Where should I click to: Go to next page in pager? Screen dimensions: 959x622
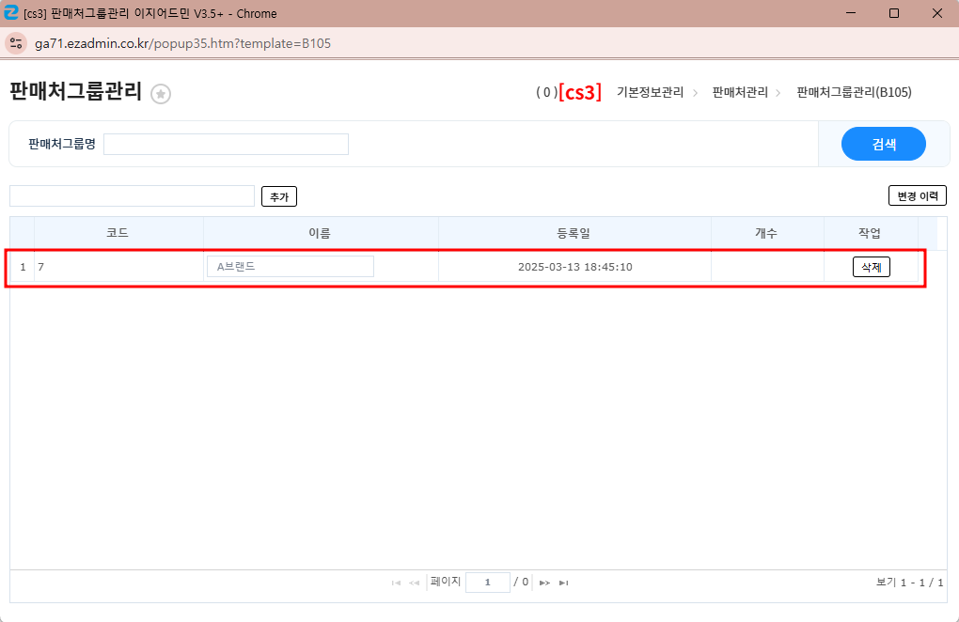pyautogui.click(x=544, y=583)
